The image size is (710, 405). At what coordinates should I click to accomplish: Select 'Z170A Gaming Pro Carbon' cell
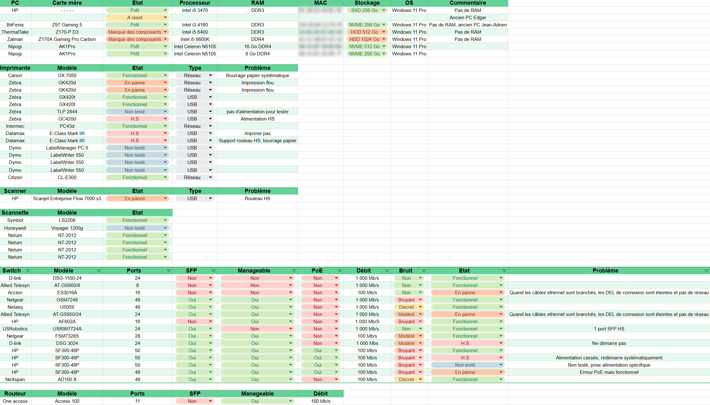pyautogui.click(x=67, y=39)
